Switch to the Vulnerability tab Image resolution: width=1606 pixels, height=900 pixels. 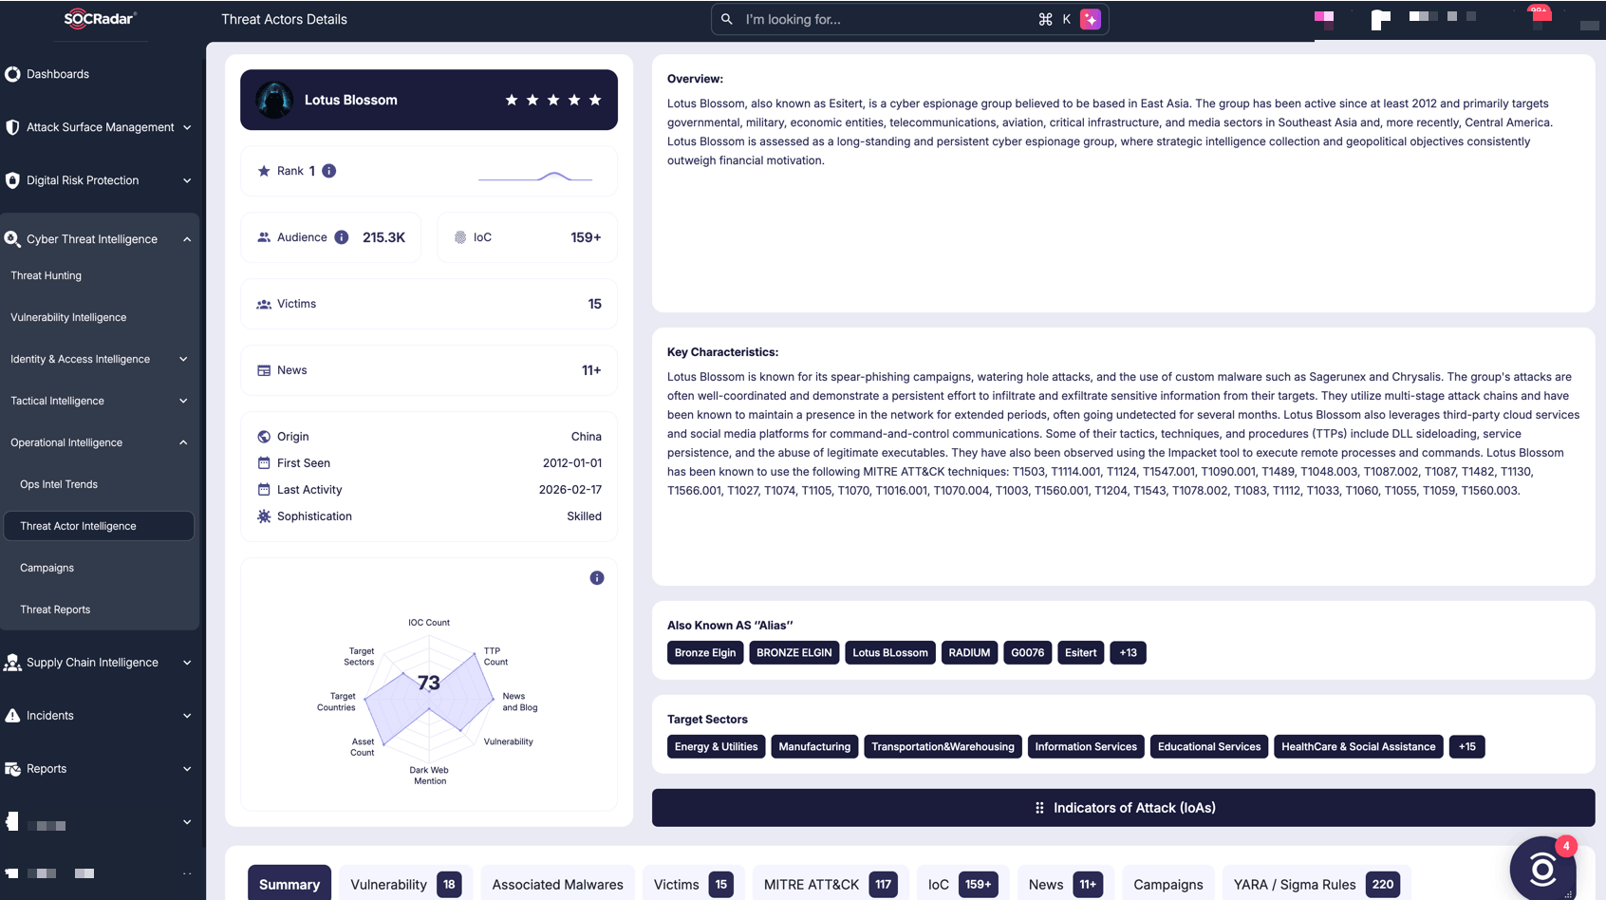click(406, 884)
